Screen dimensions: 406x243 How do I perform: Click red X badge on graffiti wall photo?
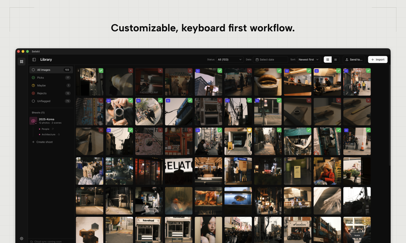101,100
